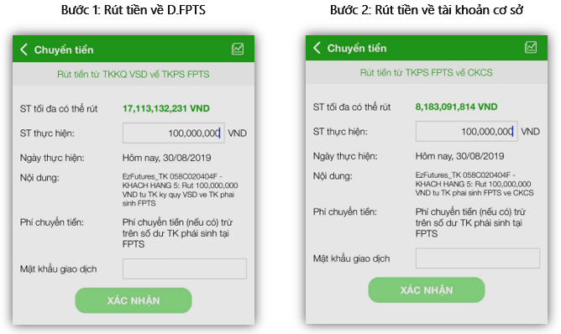The height and width of the screenshot is (334, 561).
Task: Open chart icon in left panel header
Action: click(238, 49)
